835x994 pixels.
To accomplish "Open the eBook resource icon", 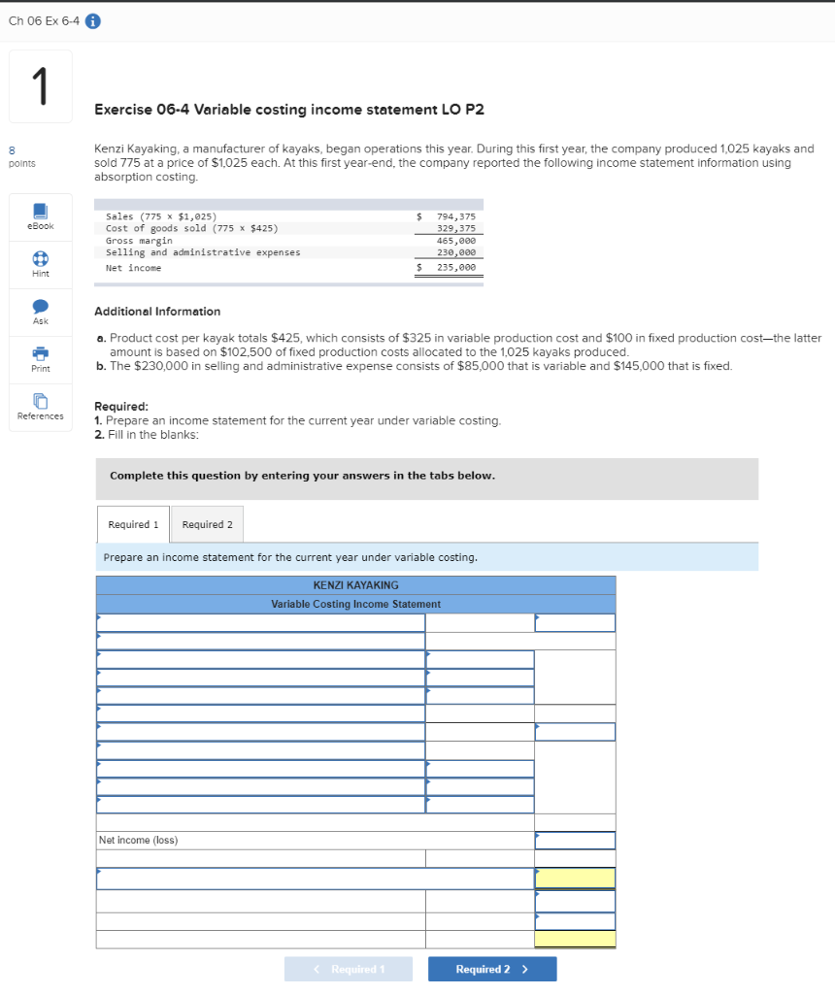I will click(x=39, y=216).
